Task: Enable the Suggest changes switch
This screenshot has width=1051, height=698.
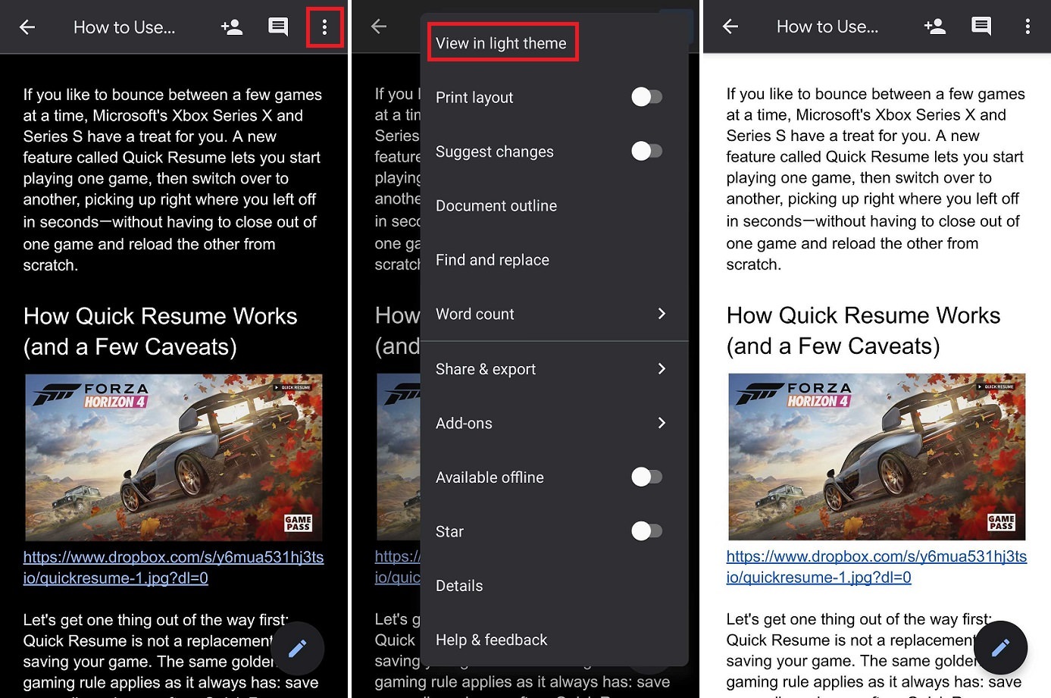Action: pyautogui.click(x=646, y=151)
